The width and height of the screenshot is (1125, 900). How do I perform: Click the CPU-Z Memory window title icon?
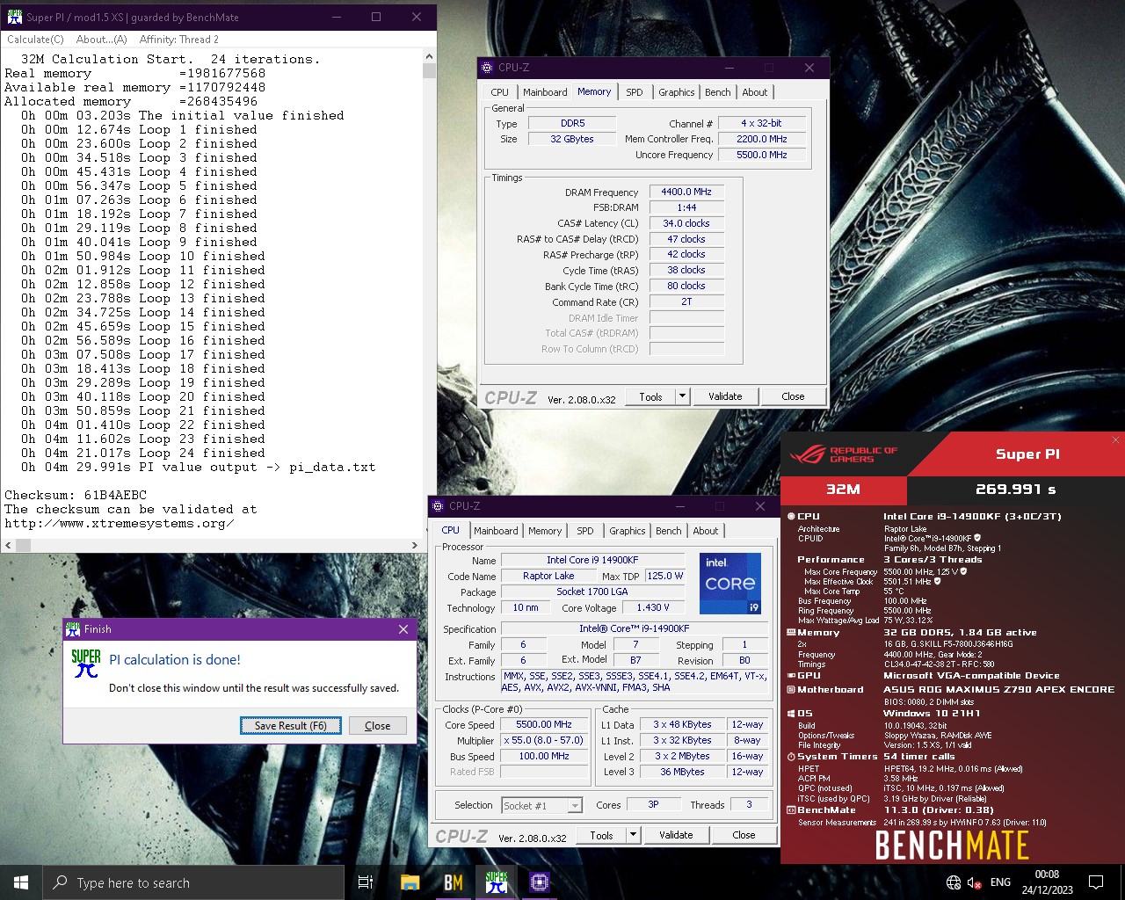tap(488, 68)
